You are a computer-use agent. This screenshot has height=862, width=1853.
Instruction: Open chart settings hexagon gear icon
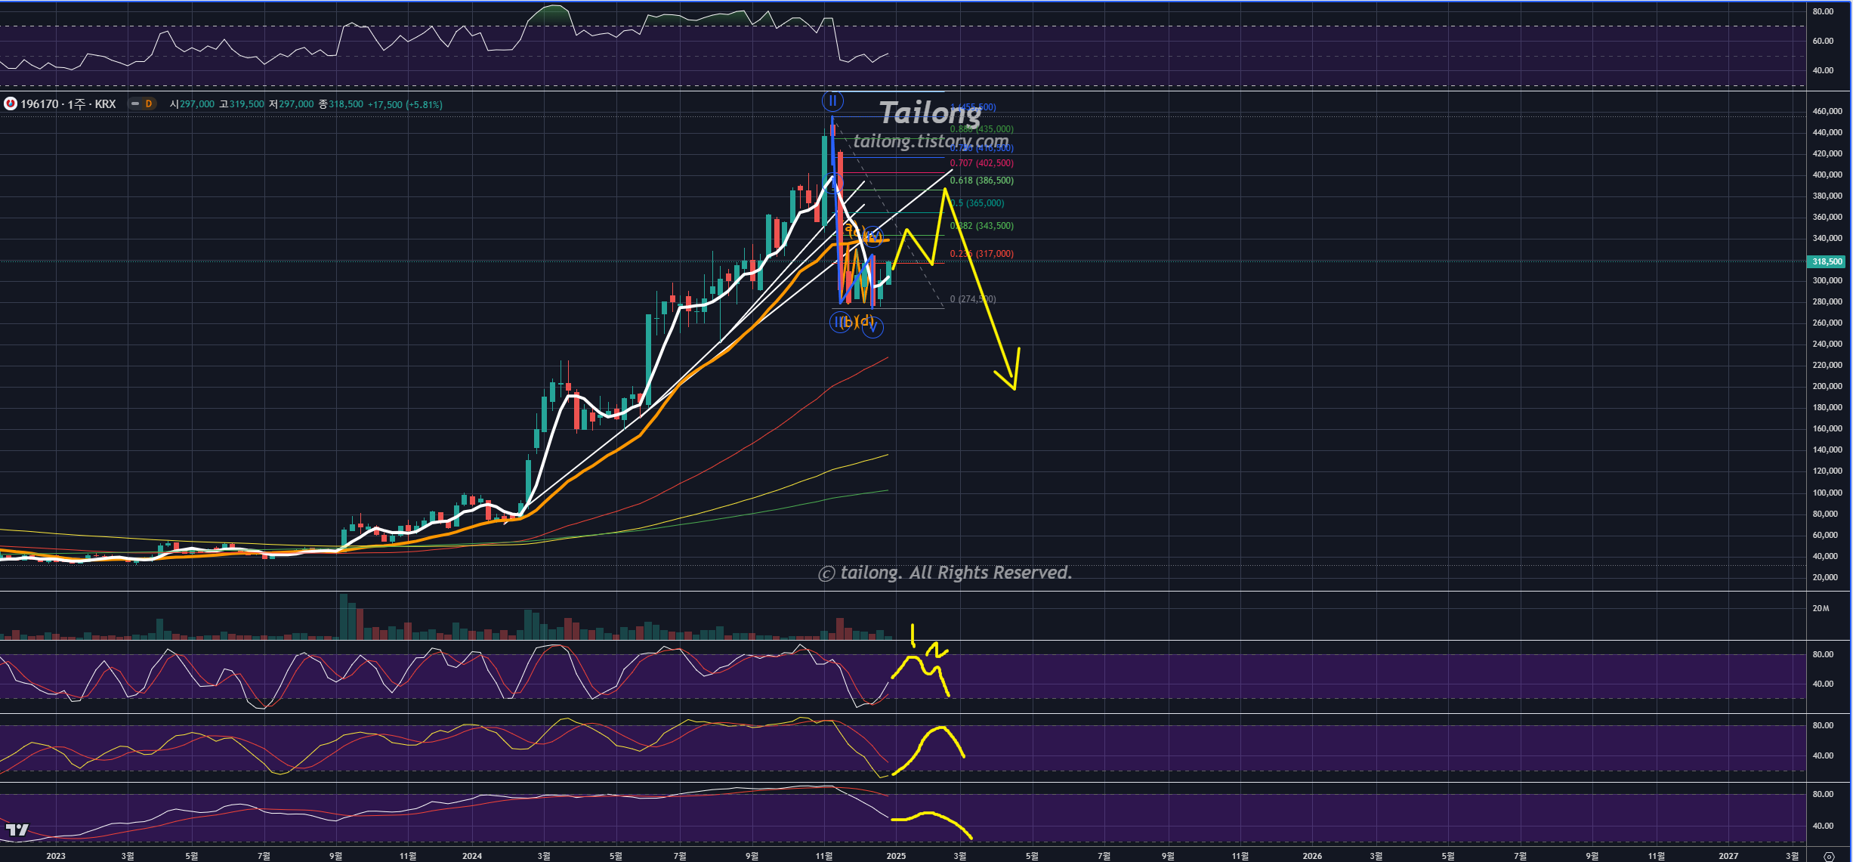(1829, 856)
